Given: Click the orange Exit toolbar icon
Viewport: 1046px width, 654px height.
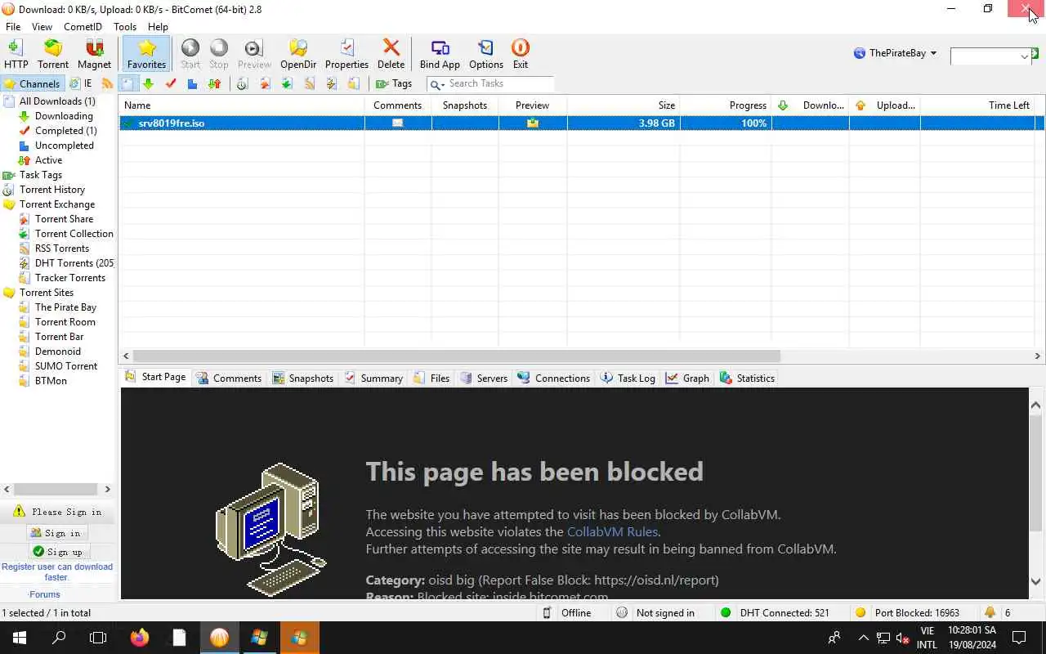Looking at the screenshot, I should point(521,54).
